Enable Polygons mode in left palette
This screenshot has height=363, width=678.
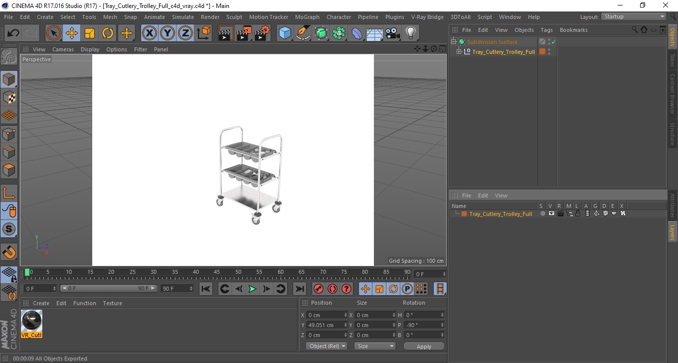[x=9, y=170]
